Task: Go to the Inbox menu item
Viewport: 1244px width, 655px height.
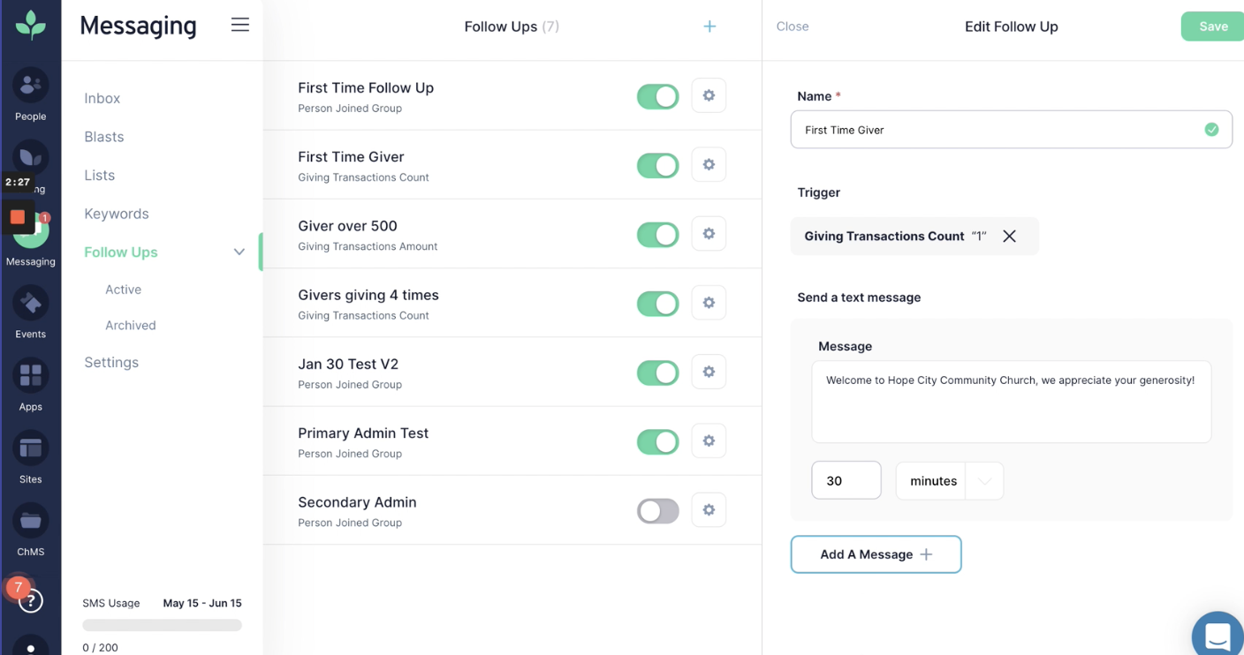Action: [102, 98]
